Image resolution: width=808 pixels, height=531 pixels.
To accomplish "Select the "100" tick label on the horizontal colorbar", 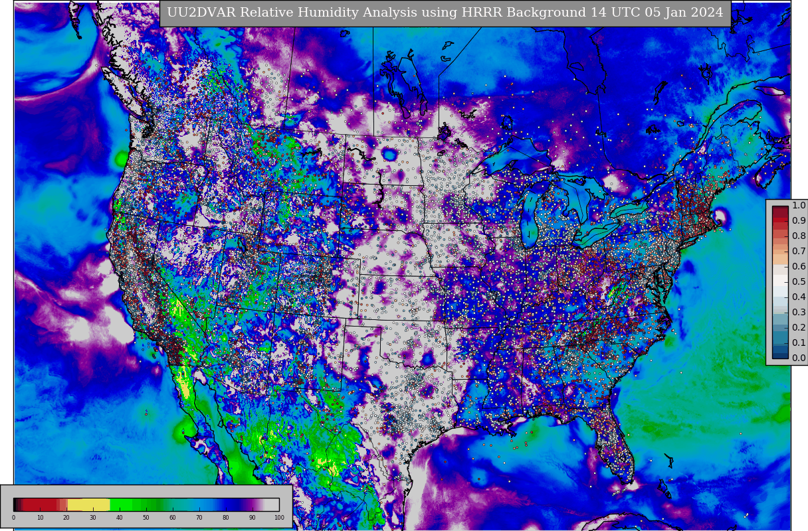I will pos(279,518).
